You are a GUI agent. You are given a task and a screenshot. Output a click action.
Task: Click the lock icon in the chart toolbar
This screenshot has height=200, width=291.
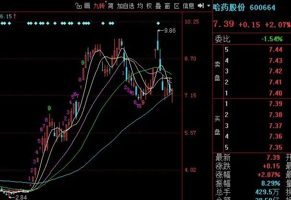pos(78,6)
